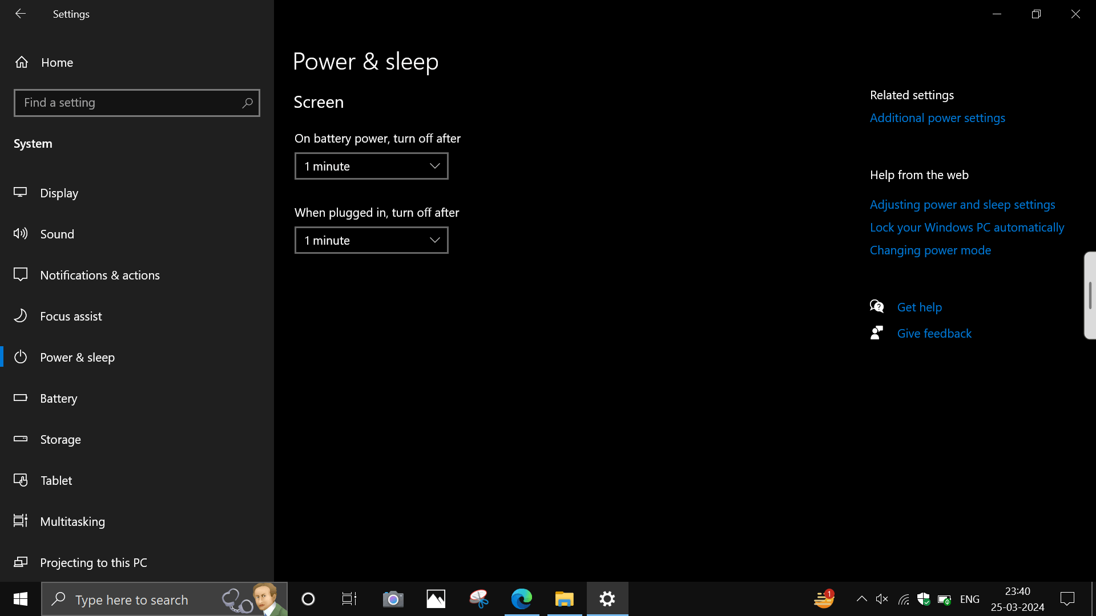
Task: Click the page scrollbar handle
Action: 1090,295
